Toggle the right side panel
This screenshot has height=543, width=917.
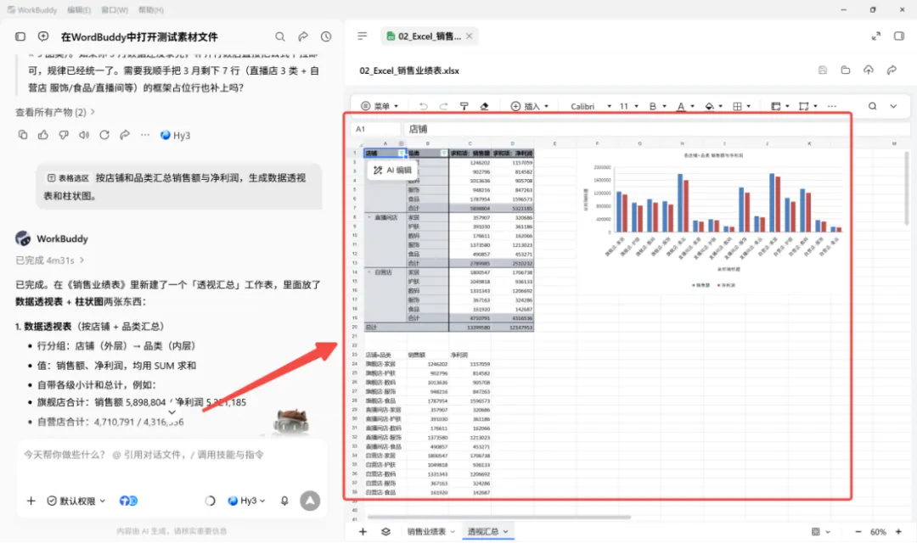(x=899, y=36)
